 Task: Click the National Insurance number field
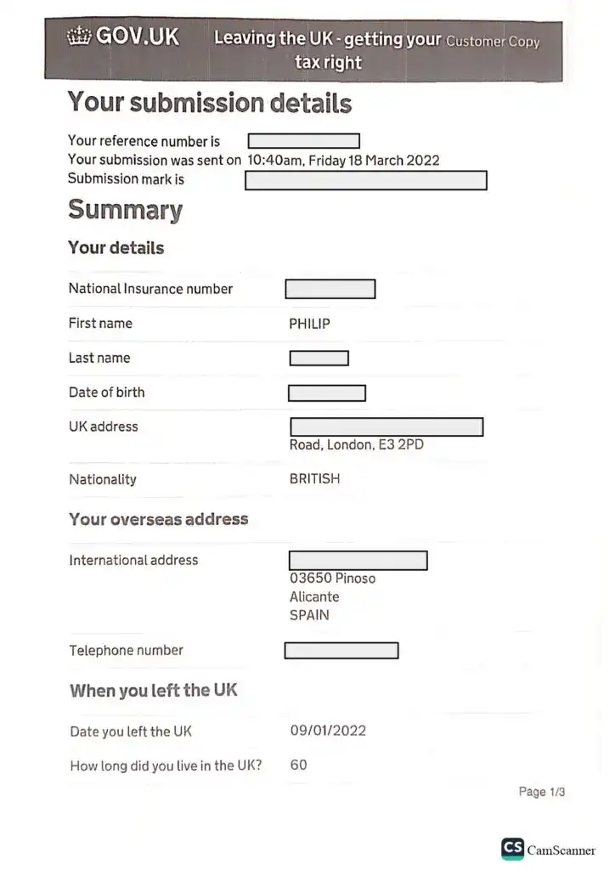click(x=330, y=289)
